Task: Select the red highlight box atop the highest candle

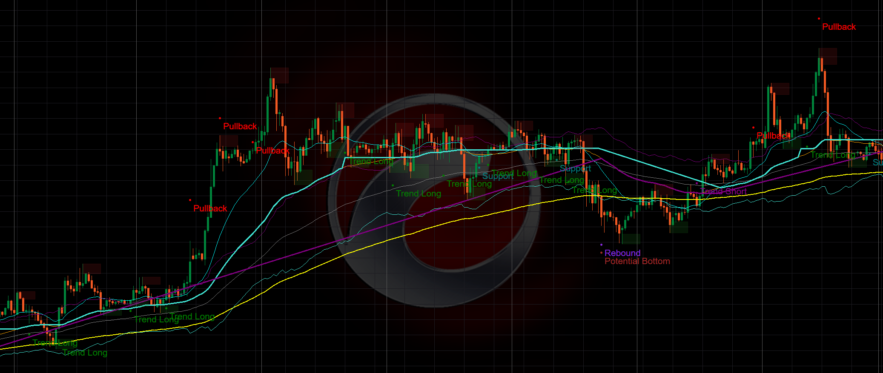Action: 828,56
